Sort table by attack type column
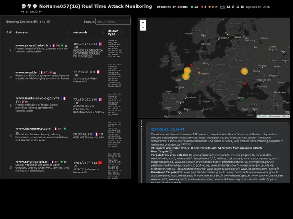Screen dimensions: 293x219 point(115,32)
